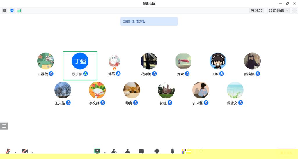Expand microphone options chevron
This screenshot has width=298, height=159.
pyautogui.click(x=16, y=153)
